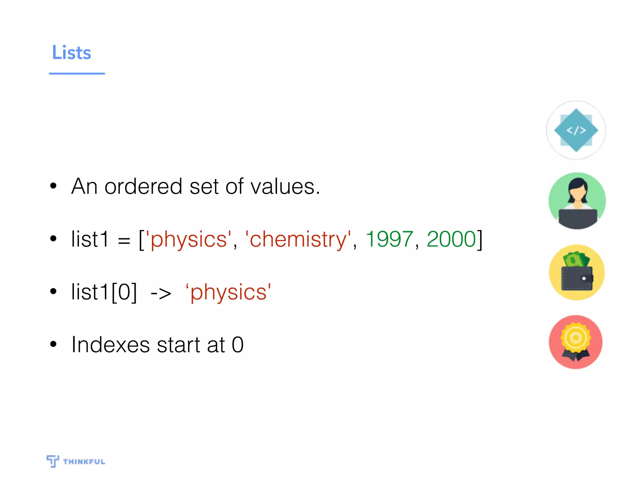The image size is (636, 477).
Task: Select the woman with laptop icon
Action: [x=577, y=201]
